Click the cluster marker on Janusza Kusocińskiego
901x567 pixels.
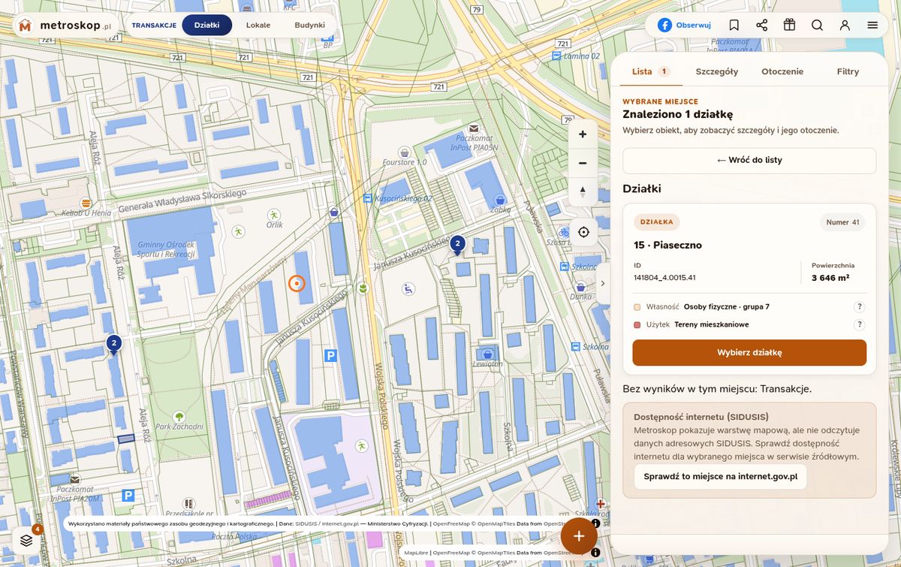click(x=457, y=244)
